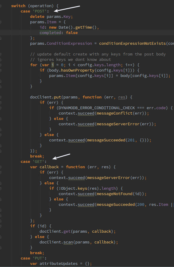
Task: Click the put method on docClient
Action: pyautogui.click(x=57, y=97)
